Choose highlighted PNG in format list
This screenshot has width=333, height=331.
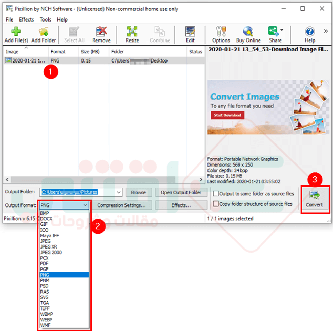click(x=64, y=275)
